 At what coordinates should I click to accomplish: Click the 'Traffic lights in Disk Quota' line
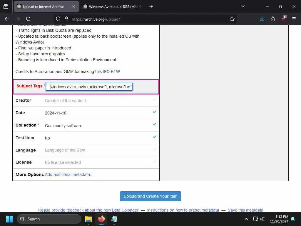coord(53,30)
